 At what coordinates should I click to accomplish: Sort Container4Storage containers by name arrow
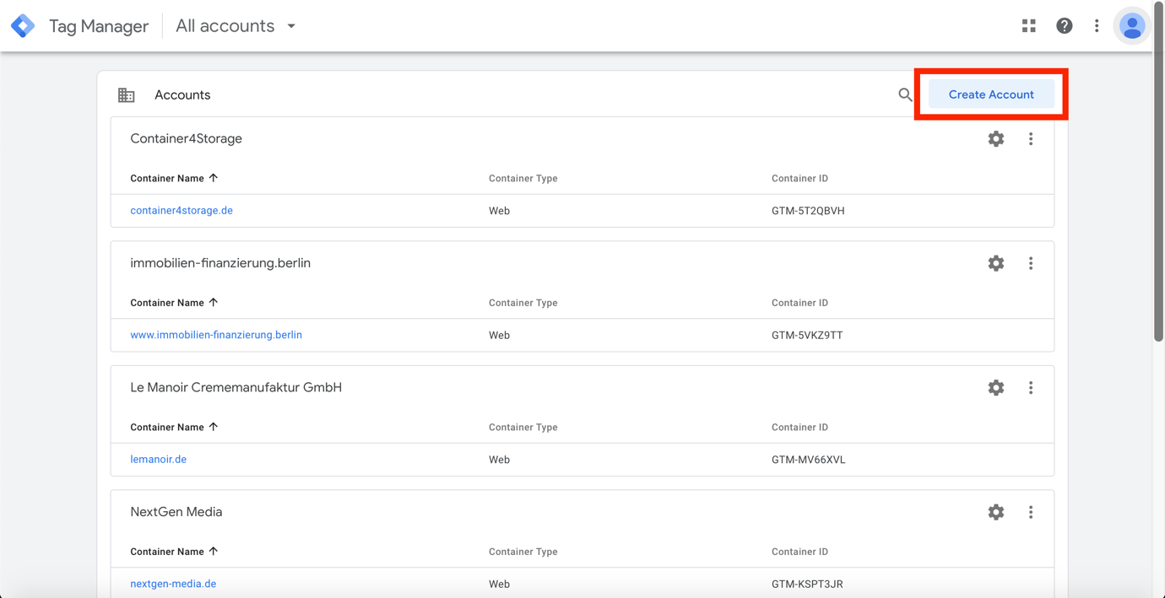click(214, 178)
